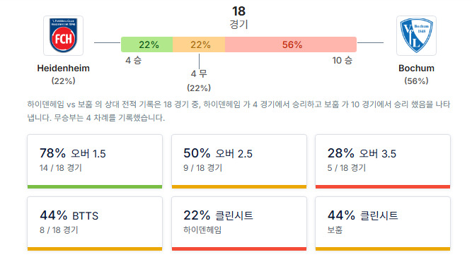
Task: Open the 50% 오버 2.5 stat card
Action: [239, 162]
